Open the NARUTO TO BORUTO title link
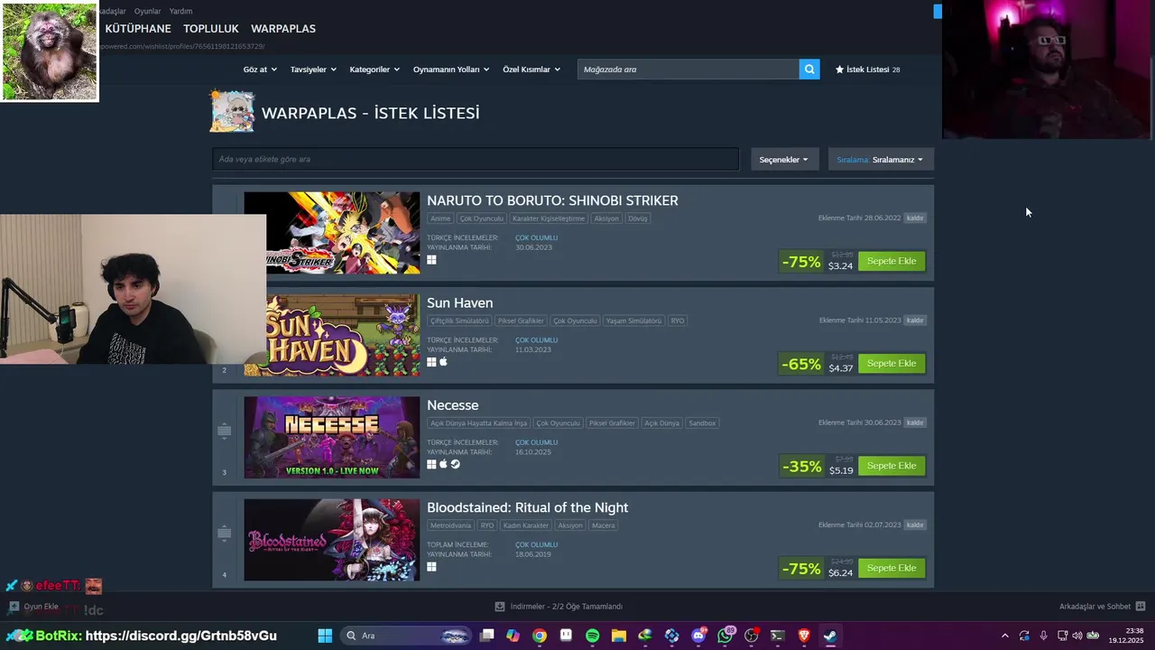 point(552,200)
